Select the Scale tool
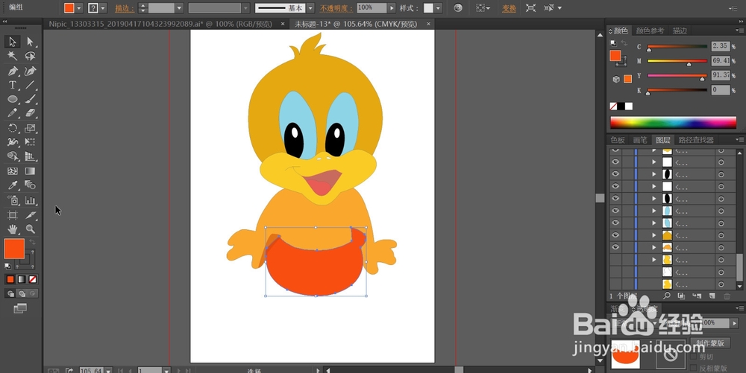The height and width of the screenshot is (373, 746). coord(30,128)
